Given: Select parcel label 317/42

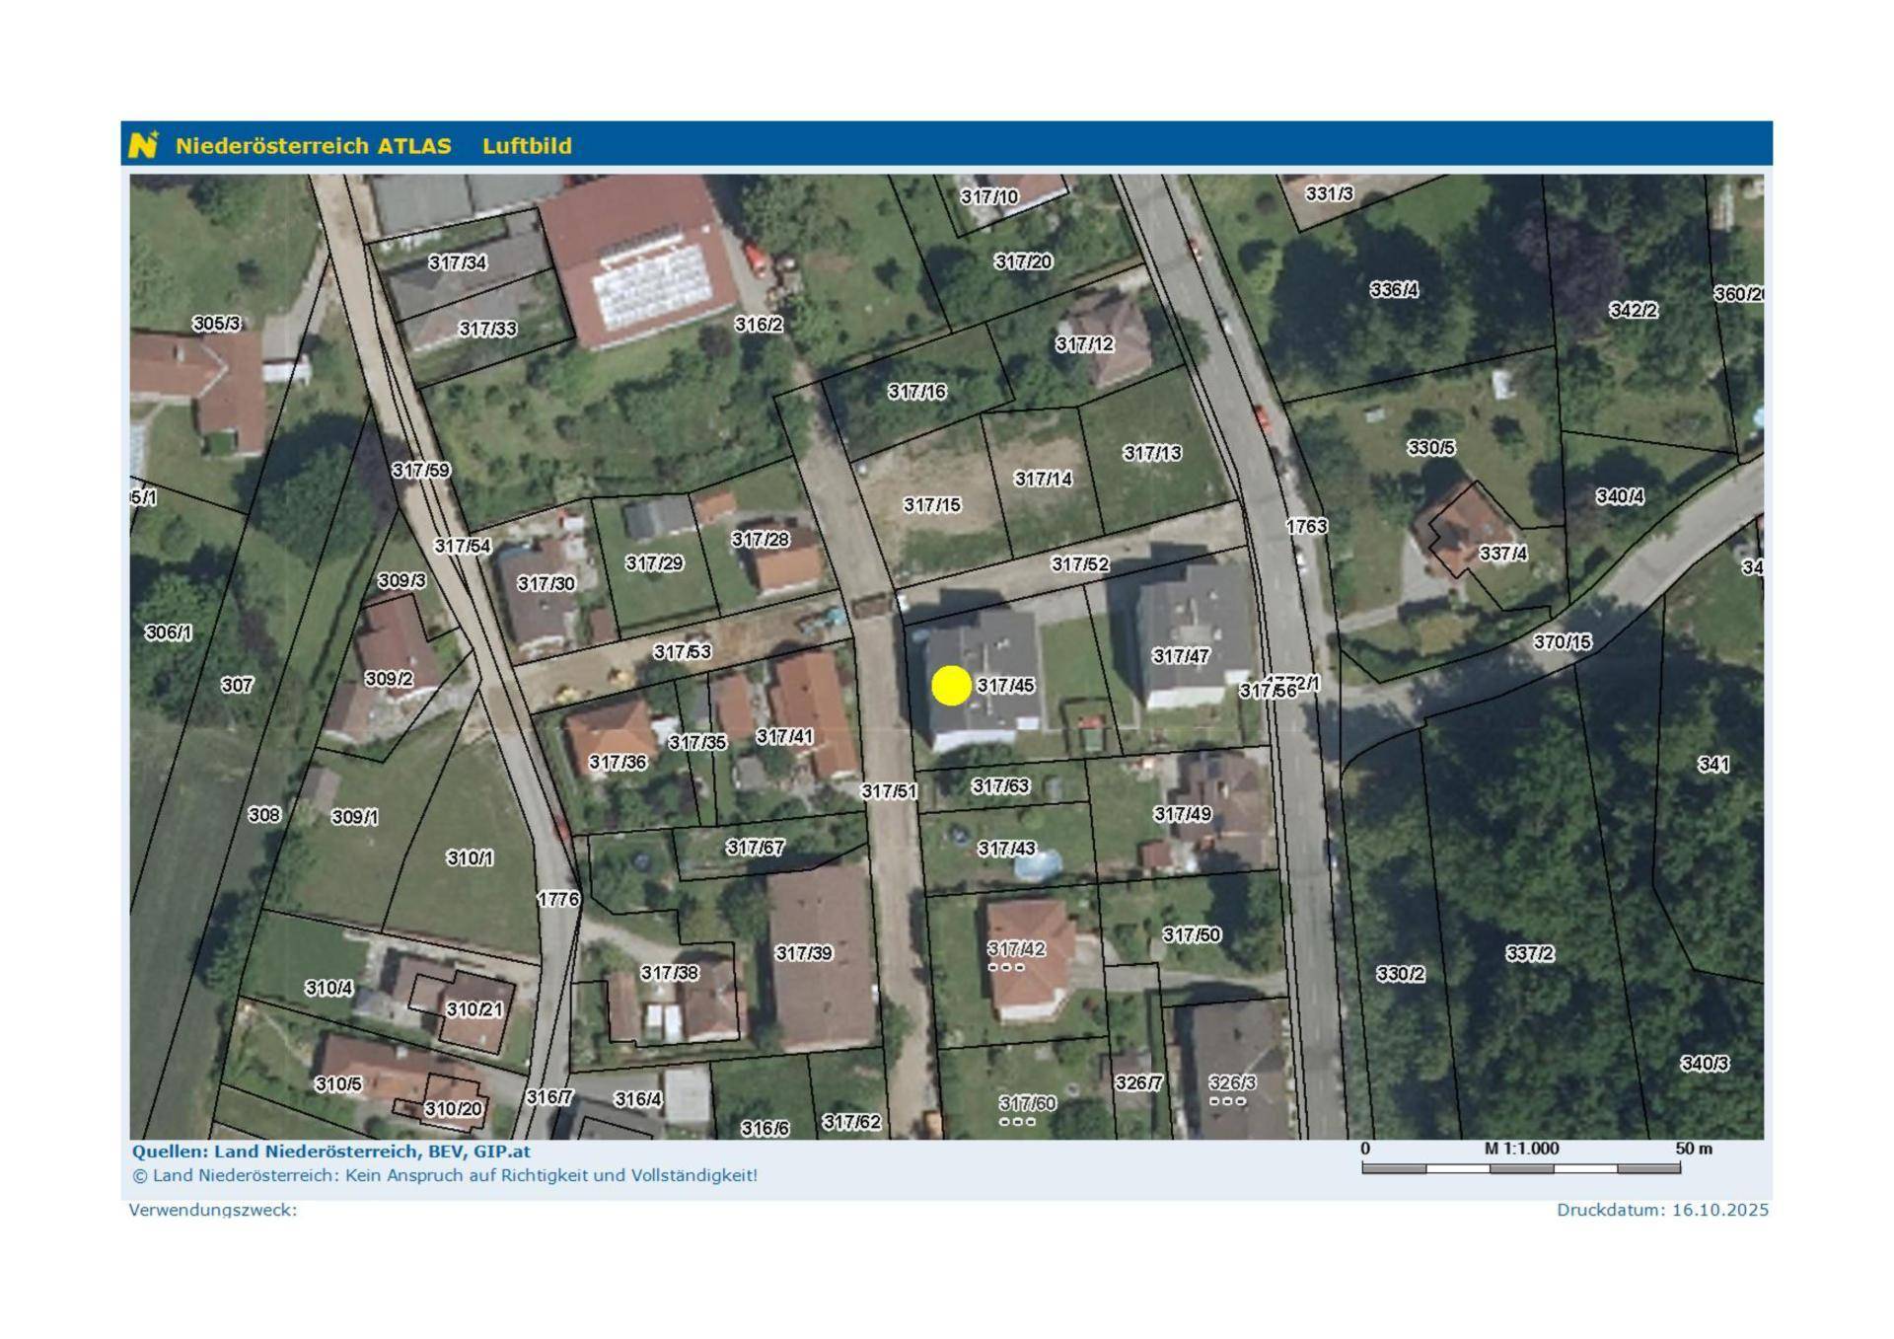Looking at the screenshot, I should tap(1016, 949).
